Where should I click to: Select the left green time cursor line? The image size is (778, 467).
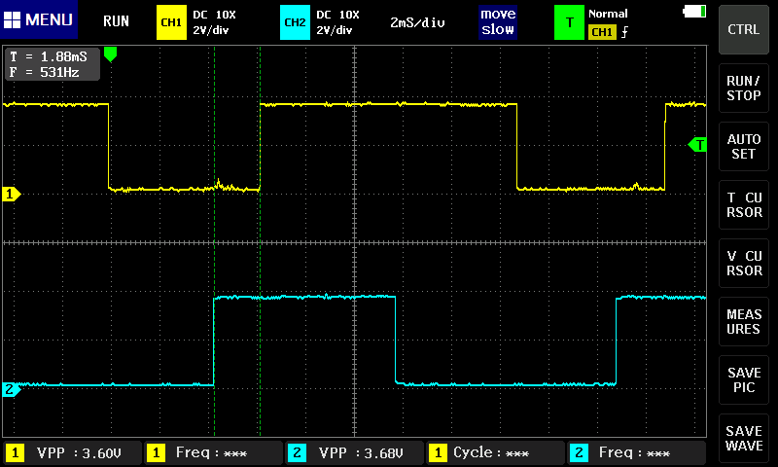[214, 241]
